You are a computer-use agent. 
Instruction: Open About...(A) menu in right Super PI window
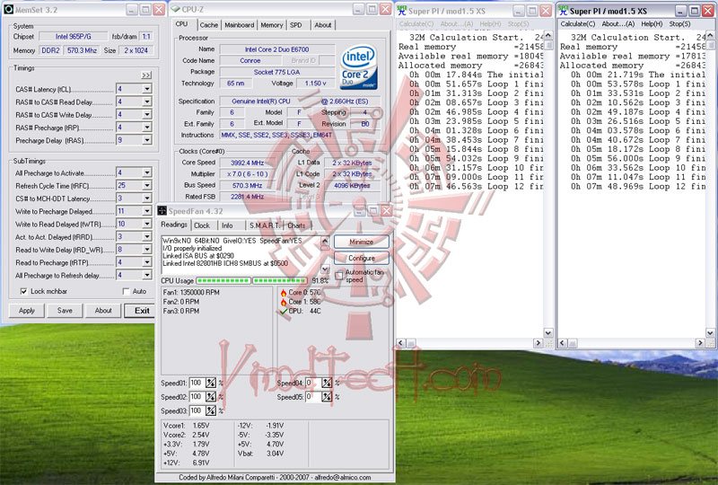tap(617, 24)
